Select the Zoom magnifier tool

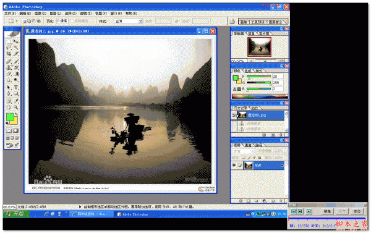click(16, 107)
